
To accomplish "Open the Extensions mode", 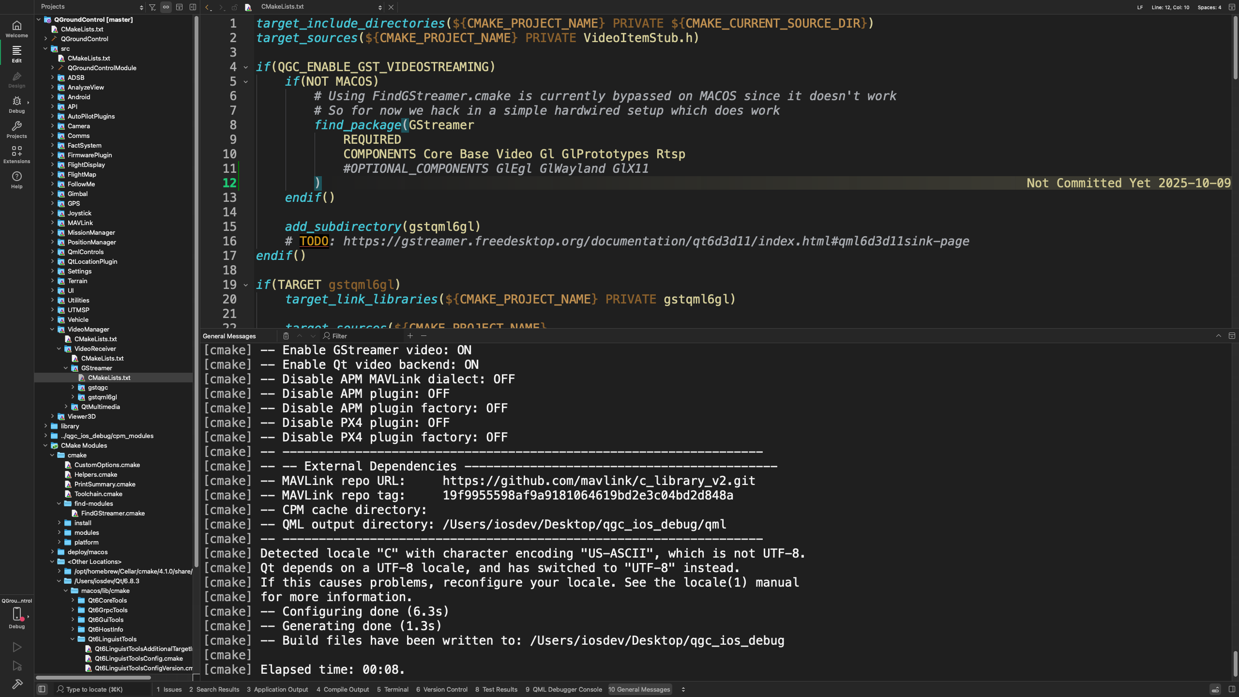I will point(17,154).
